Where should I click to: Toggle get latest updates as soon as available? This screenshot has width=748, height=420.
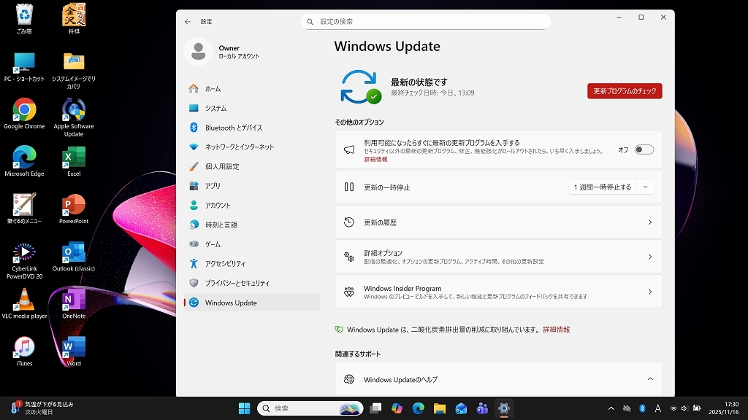(x=644, y=149)
